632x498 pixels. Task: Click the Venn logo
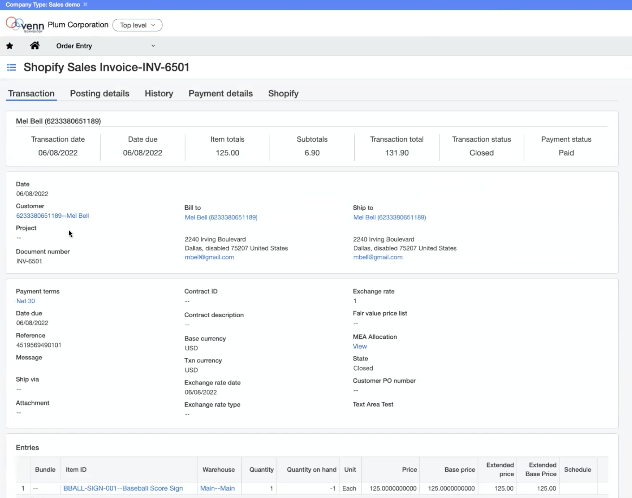(x=25, y=25)
